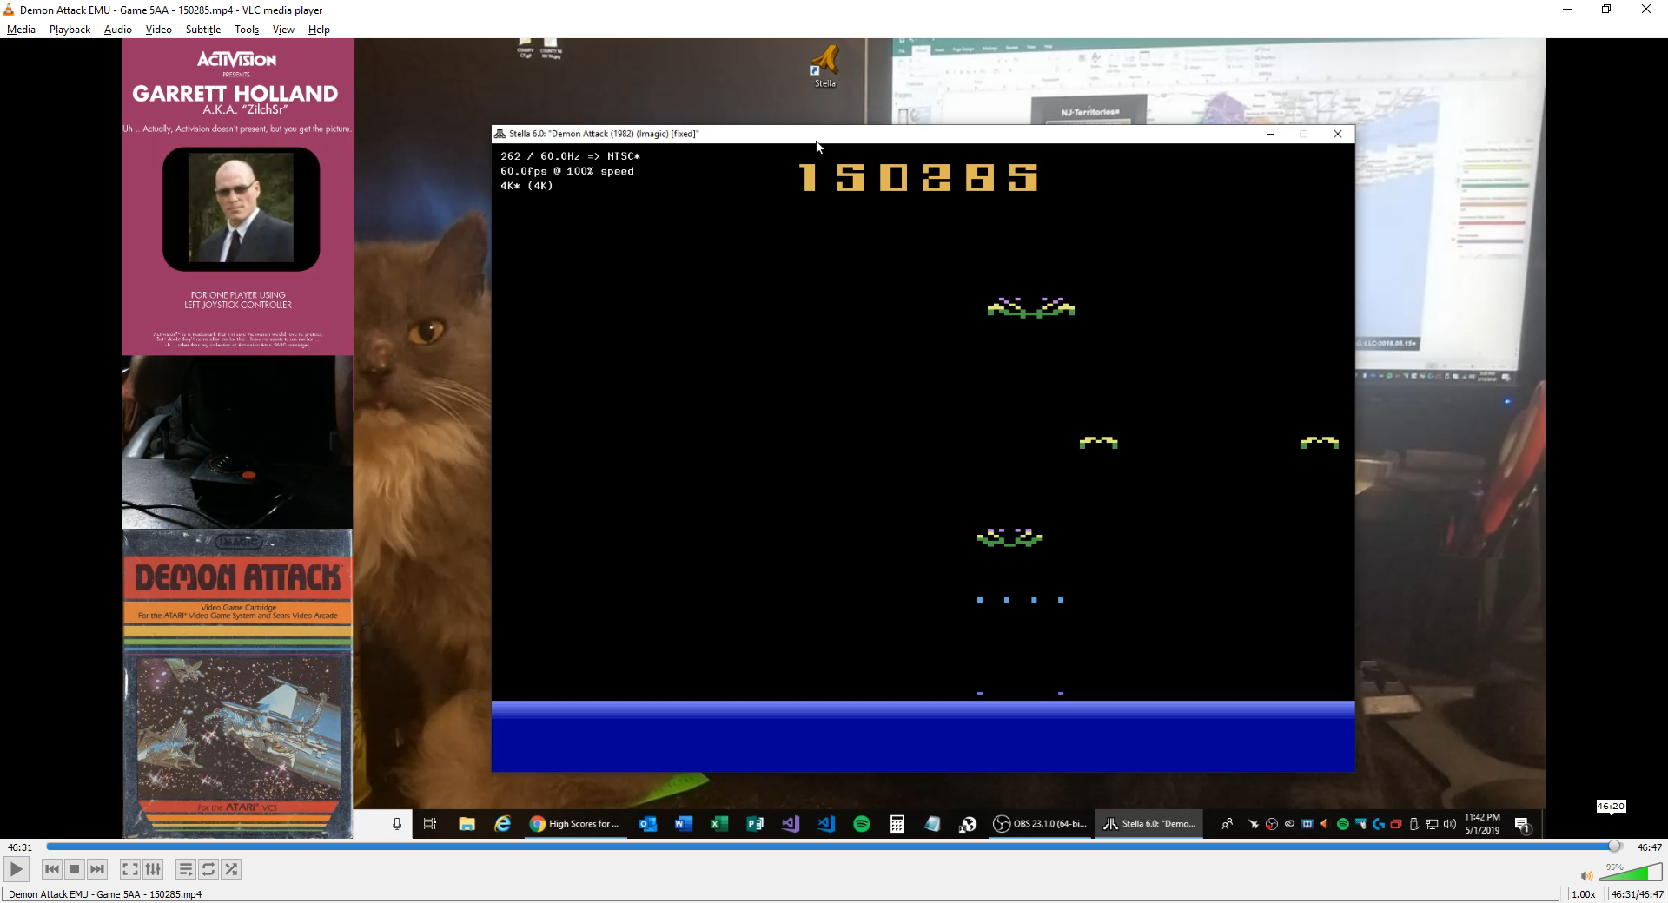
Task: Click the status bar file name text
Action: (105, 894)
